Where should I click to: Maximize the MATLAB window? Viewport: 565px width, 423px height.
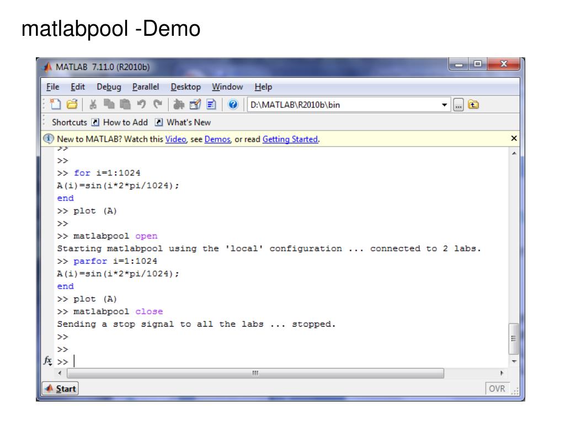pyautogui.click(x=477, y=64)
